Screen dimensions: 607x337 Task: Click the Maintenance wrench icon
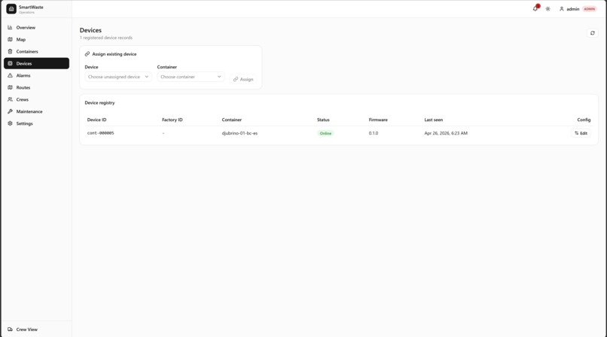[x=10, y=111]
